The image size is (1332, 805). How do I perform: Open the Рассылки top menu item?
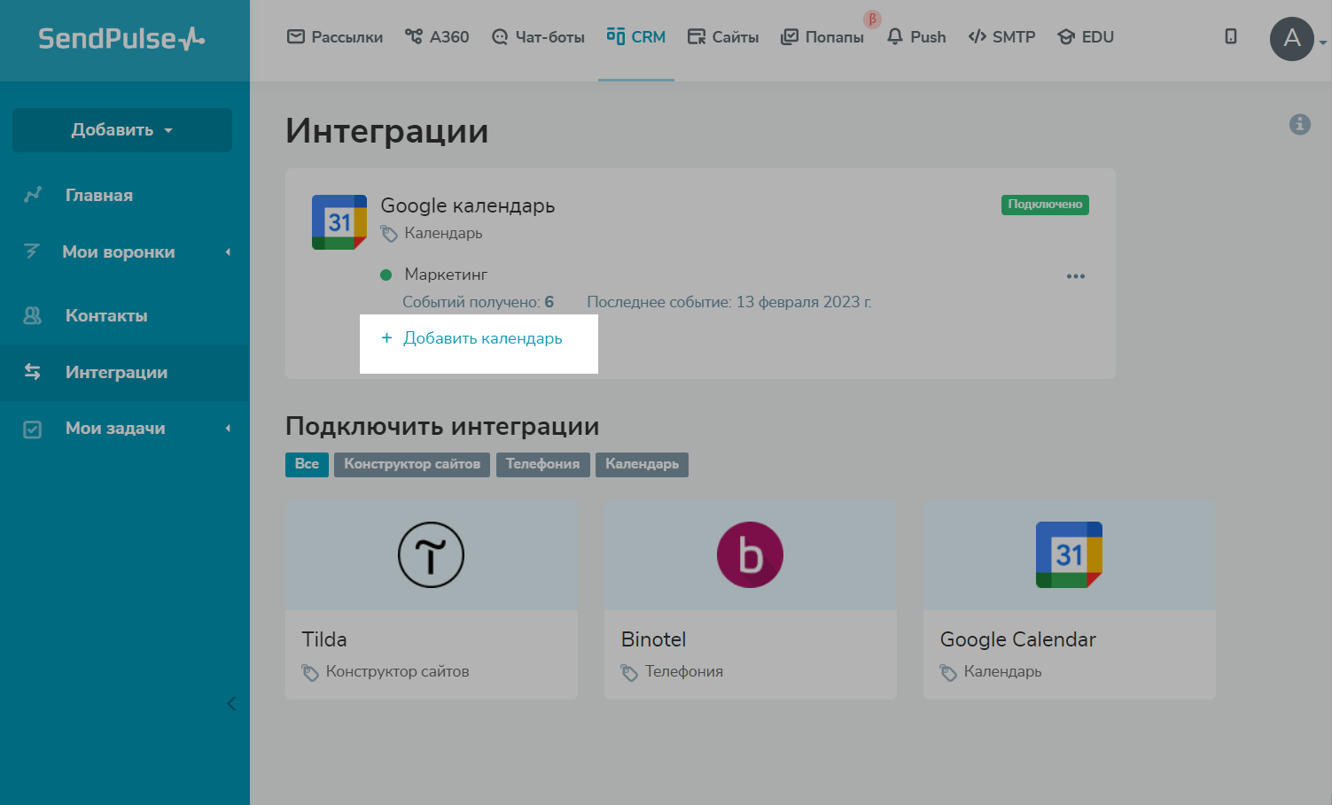coord(335,37)
